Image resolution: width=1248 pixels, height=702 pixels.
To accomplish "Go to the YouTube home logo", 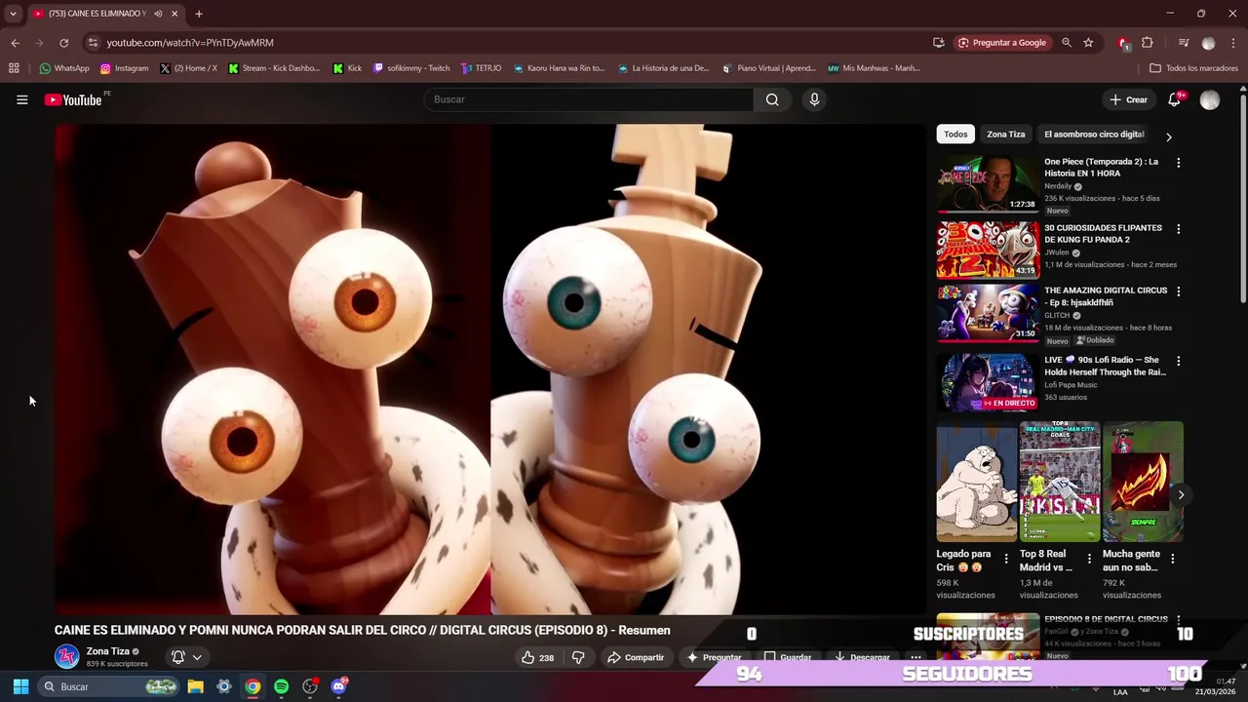I will coord(73,99).
